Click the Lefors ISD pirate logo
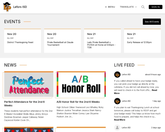 click(7, 7)
